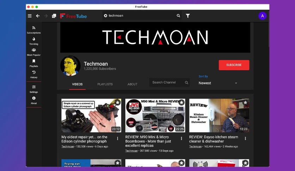Viewport: 295px width, 171px height.
Task: Subscribe to the Techmoan channel
Action: click(x=234, y=65)
